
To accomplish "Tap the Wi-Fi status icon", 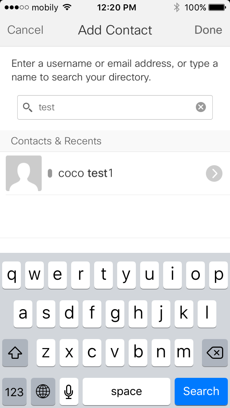I will coord(66,7).
